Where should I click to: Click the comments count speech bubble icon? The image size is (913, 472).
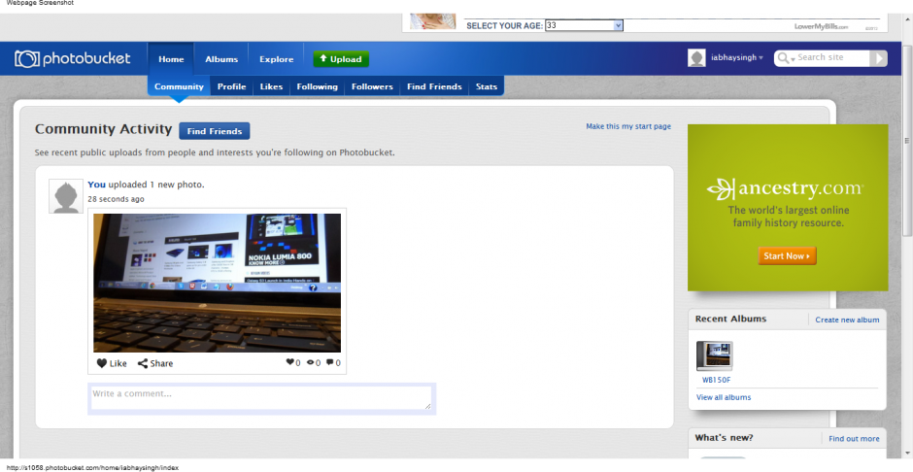pos(330,363)
